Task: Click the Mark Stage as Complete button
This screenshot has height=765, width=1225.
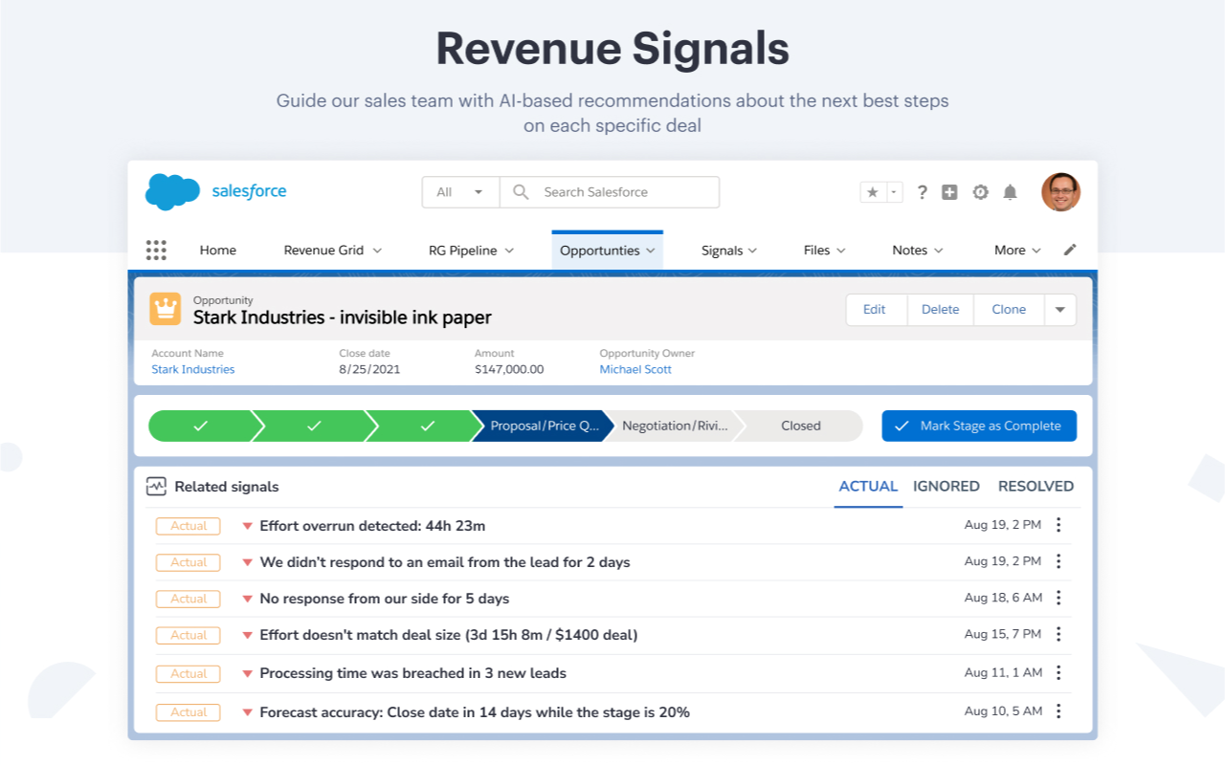Action: [x=979, y=426]
